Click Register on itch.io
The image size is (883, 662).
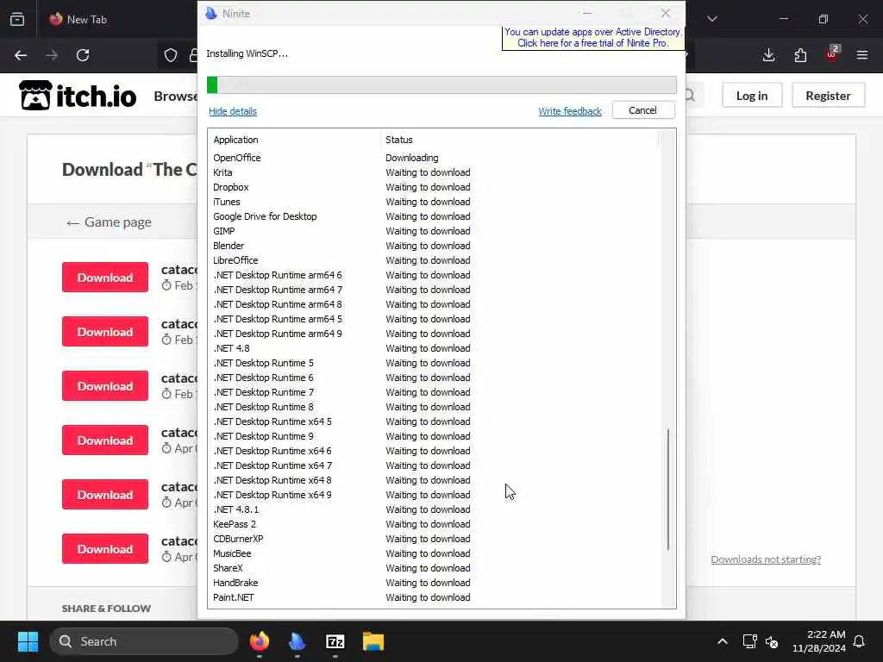828,96
